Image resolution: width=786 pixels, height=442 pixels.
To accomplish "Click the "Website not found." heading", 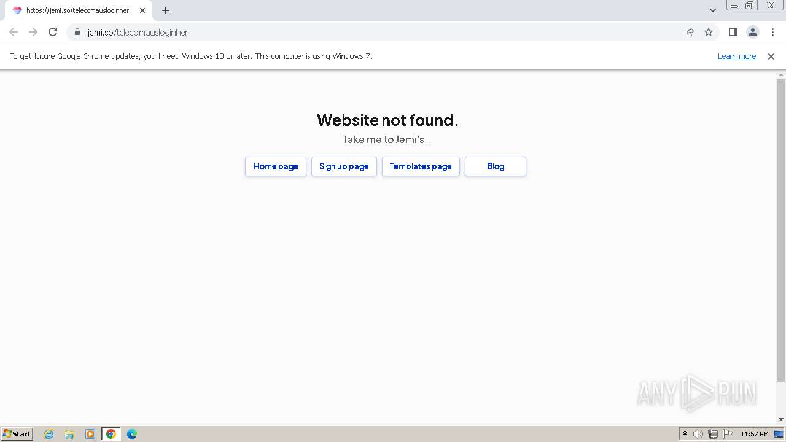I will [x=387, y=120].
